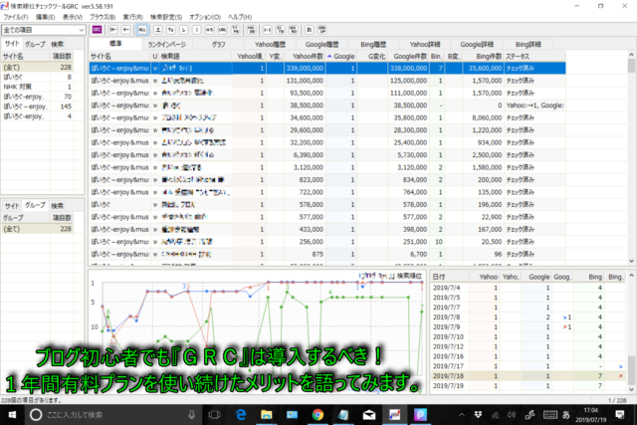The image size is (637, 425).
Task: Open the オプション(O) menu
Action: 205,17
